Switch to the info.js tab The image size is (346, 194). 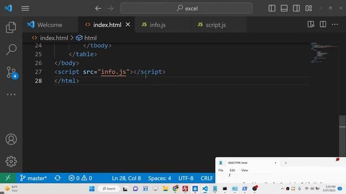point(163,25)
